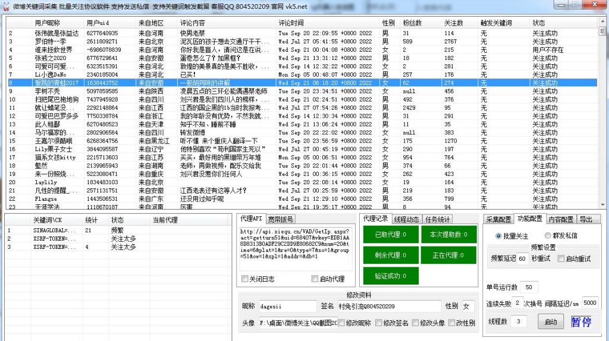
Task: Sort the list by the 粉丝数 column header
Action: point(412,22)
